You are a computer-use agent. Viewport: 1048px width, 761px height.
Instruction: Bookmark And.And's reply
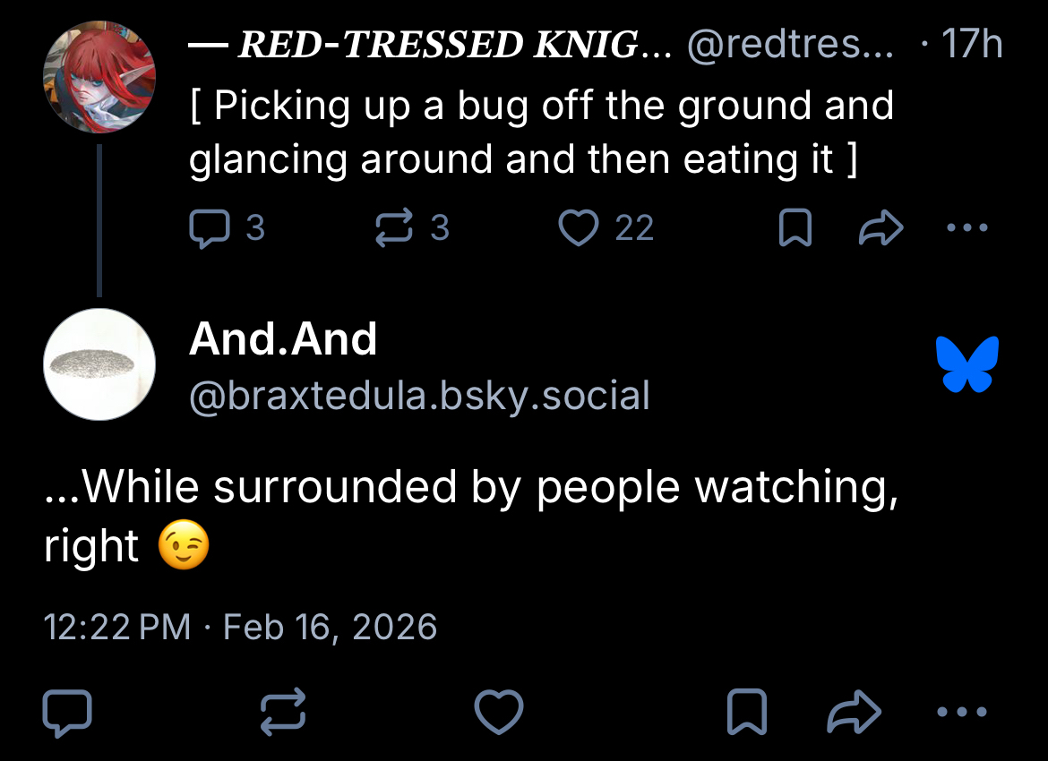pyautogui.click(x=749, y=714)
